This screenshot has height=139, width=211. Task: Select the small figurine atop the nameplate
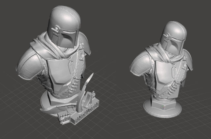point(94,94)
